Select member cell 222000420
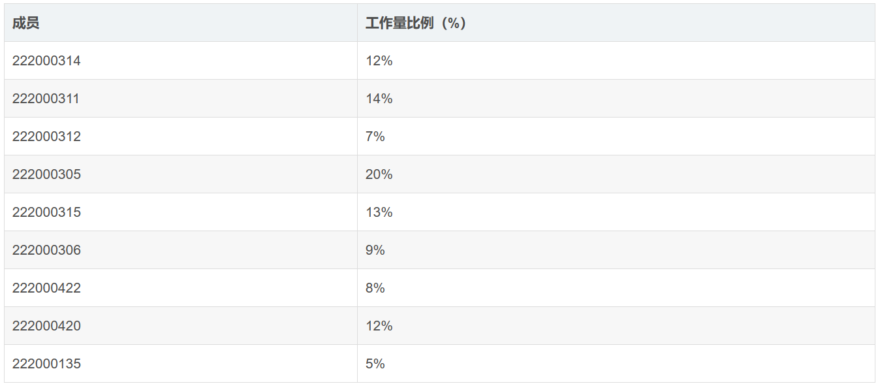 (46, 326)
